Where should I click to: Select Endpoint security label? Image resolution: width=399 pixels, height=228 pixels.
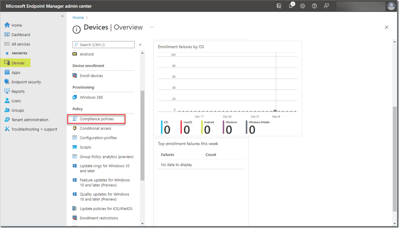coord(26,82)
